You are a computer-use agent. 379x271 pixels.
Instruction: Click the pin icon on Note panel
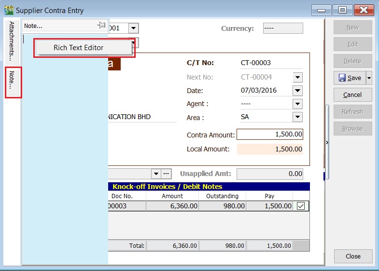(101, 26)
